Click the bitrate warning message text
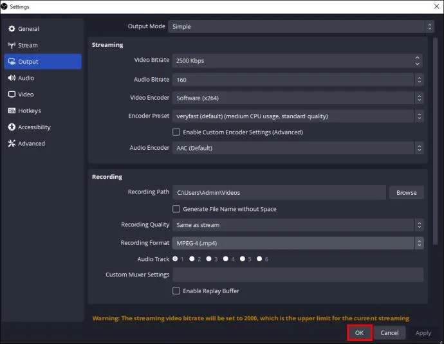The width and height of the screenshot is (444, 344). 250,318
